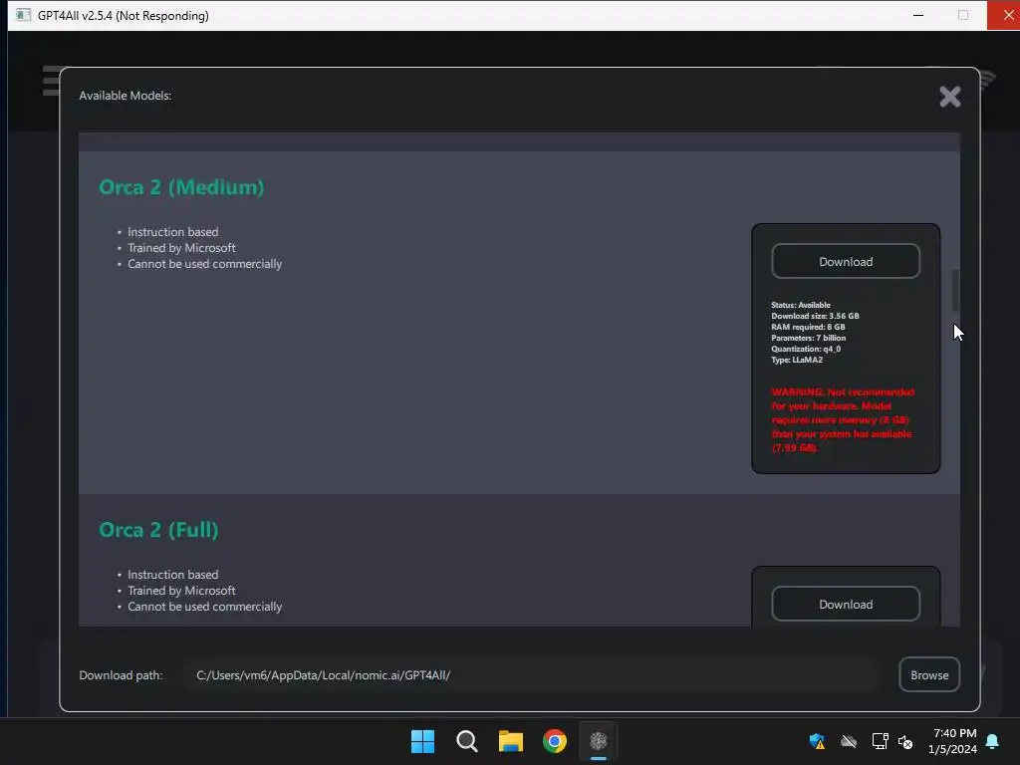Open the notification bell icon
This screenshot has width=1020, height=765.
click(x=993, y=741)
